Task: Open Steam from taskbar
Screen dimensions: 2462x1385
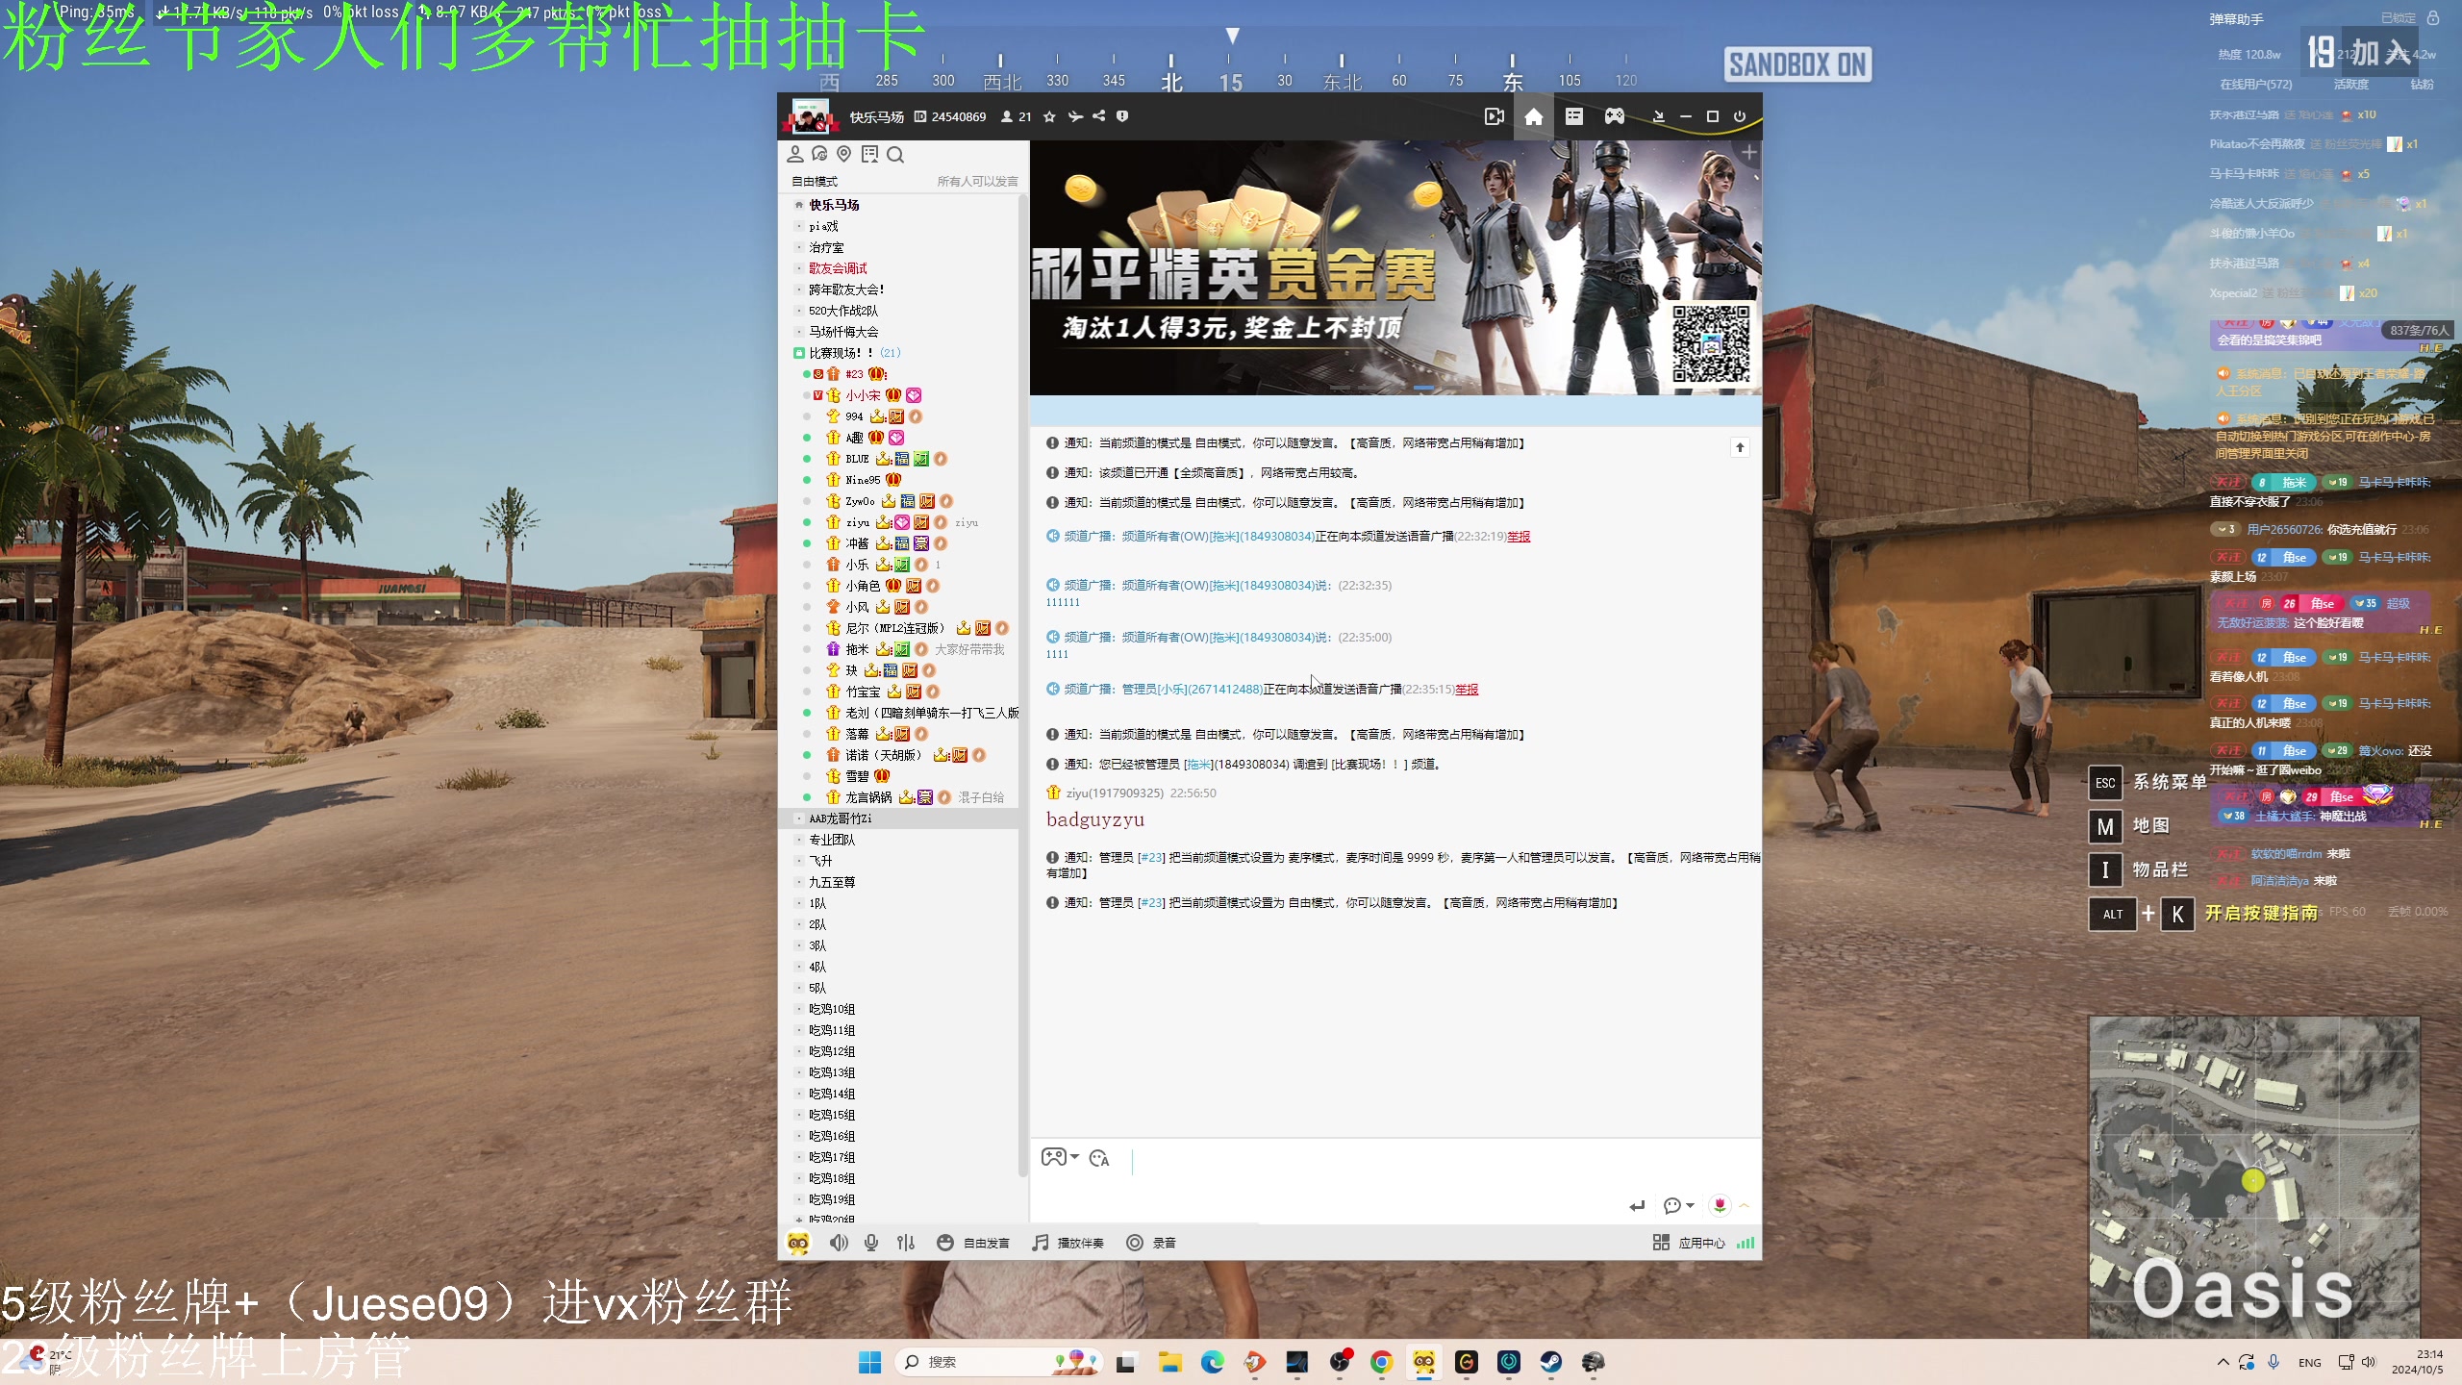Action: pyautogui.click(x=1550, y=1362)
